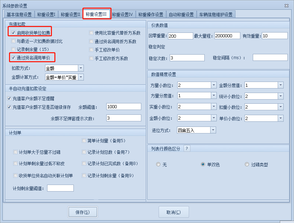Close the 系统参数设置 dialog
Image resolution: width=294 pixels, height=223 pixels.
click(286, 6)
